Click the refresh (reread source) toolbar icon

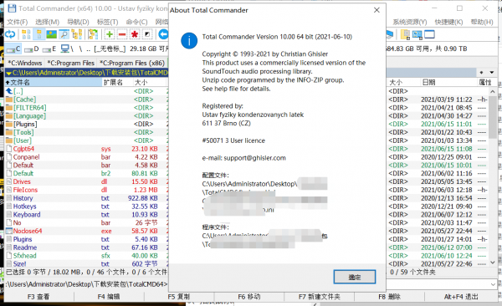click(9, 34)
